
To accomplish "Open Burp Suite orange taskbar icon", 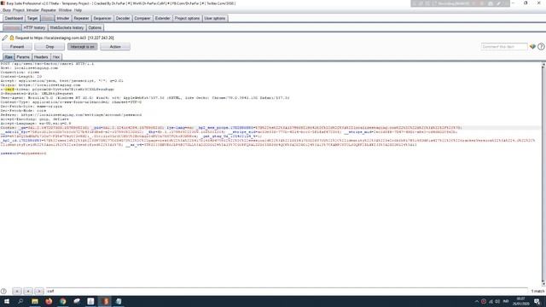I will [x=105, y=301].
